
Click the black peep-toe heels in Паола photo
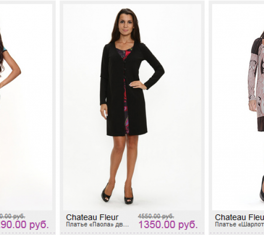[117, 193]
